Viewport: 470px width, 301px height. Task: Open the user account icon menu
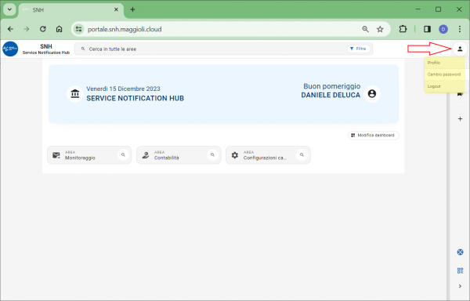pyautogui.click(x=460, y=49)
